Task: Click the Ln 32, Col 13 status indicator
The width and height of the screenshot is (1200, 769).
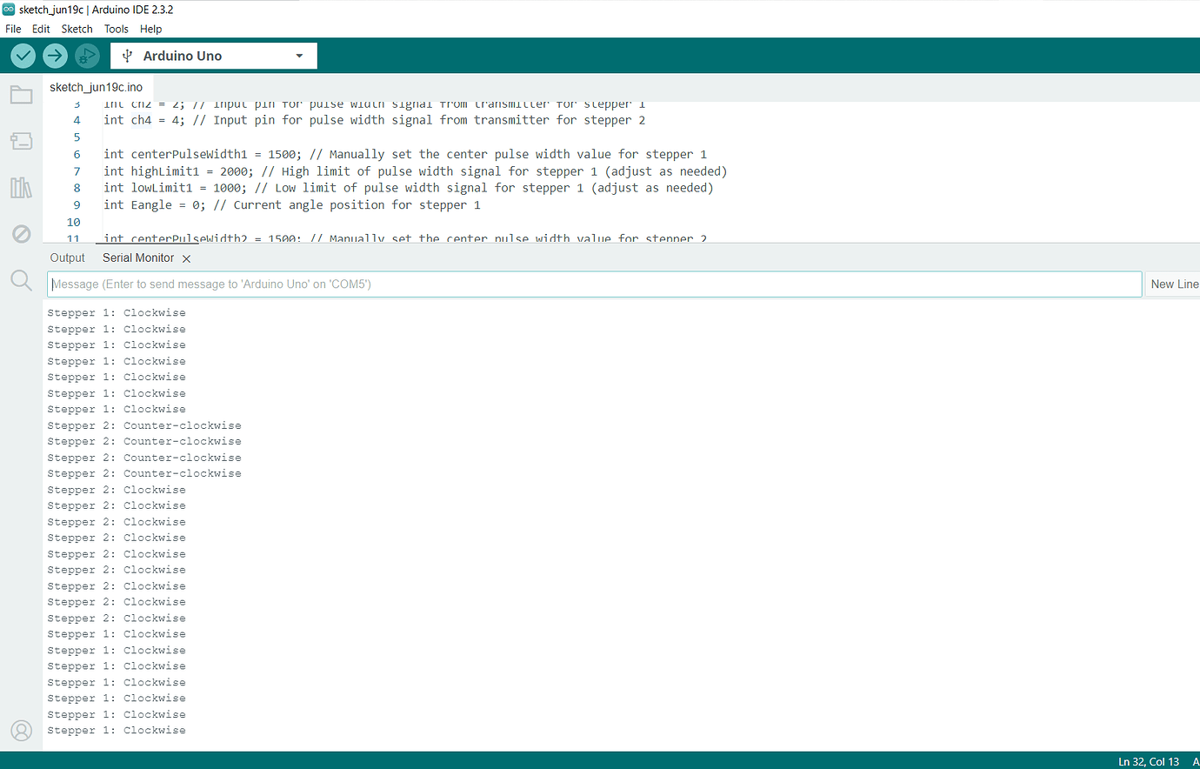Action: click(1147, 760)
